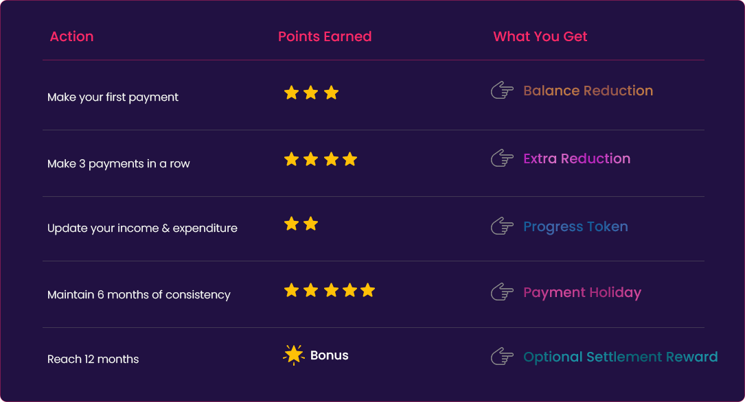The width and height of the screenshot is (745, 402).
Task: Click the pointing hand beside Balance Reduction
Action: tap(503, 91)
